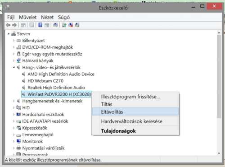
Task: Click the Képeszközök camera icon
Action: 18,128
